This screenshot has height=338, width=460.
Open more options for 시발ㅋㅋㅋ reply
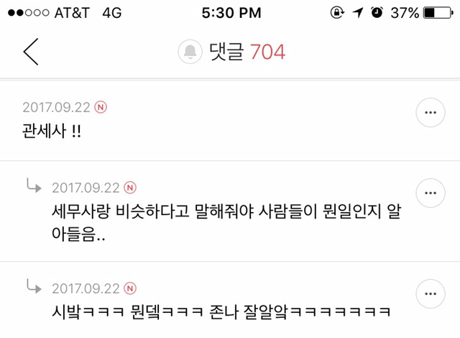[431, 293]
